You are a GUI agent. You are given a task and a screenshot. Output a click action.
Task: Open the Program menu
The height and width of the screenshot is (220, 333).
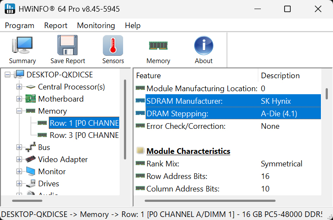[19, 26]
